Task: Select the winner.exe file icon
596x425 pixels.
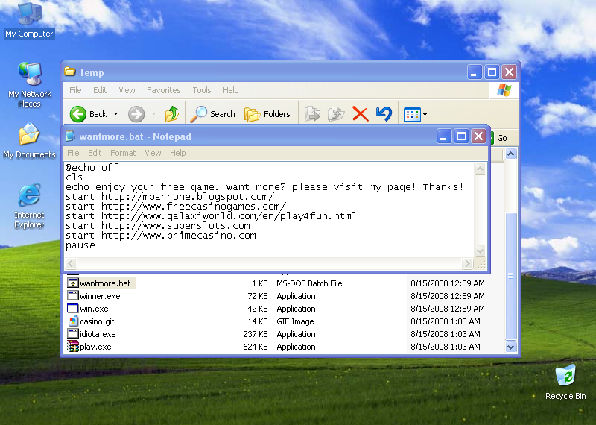Action: pos(72,295)
